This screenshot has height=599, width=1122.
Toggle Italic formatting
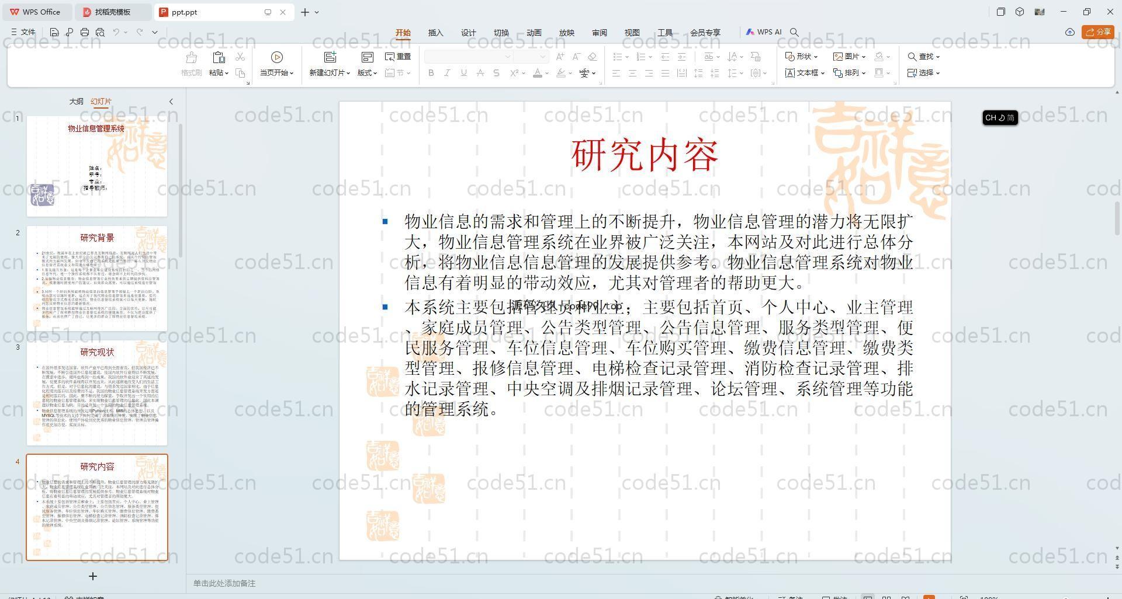[447, 73]
